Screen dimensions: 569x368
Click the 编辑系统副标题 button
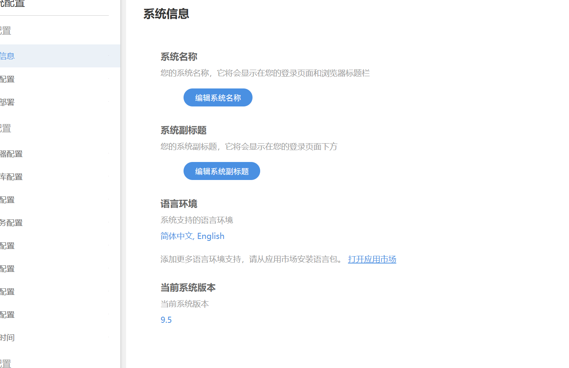click(221, 171)
